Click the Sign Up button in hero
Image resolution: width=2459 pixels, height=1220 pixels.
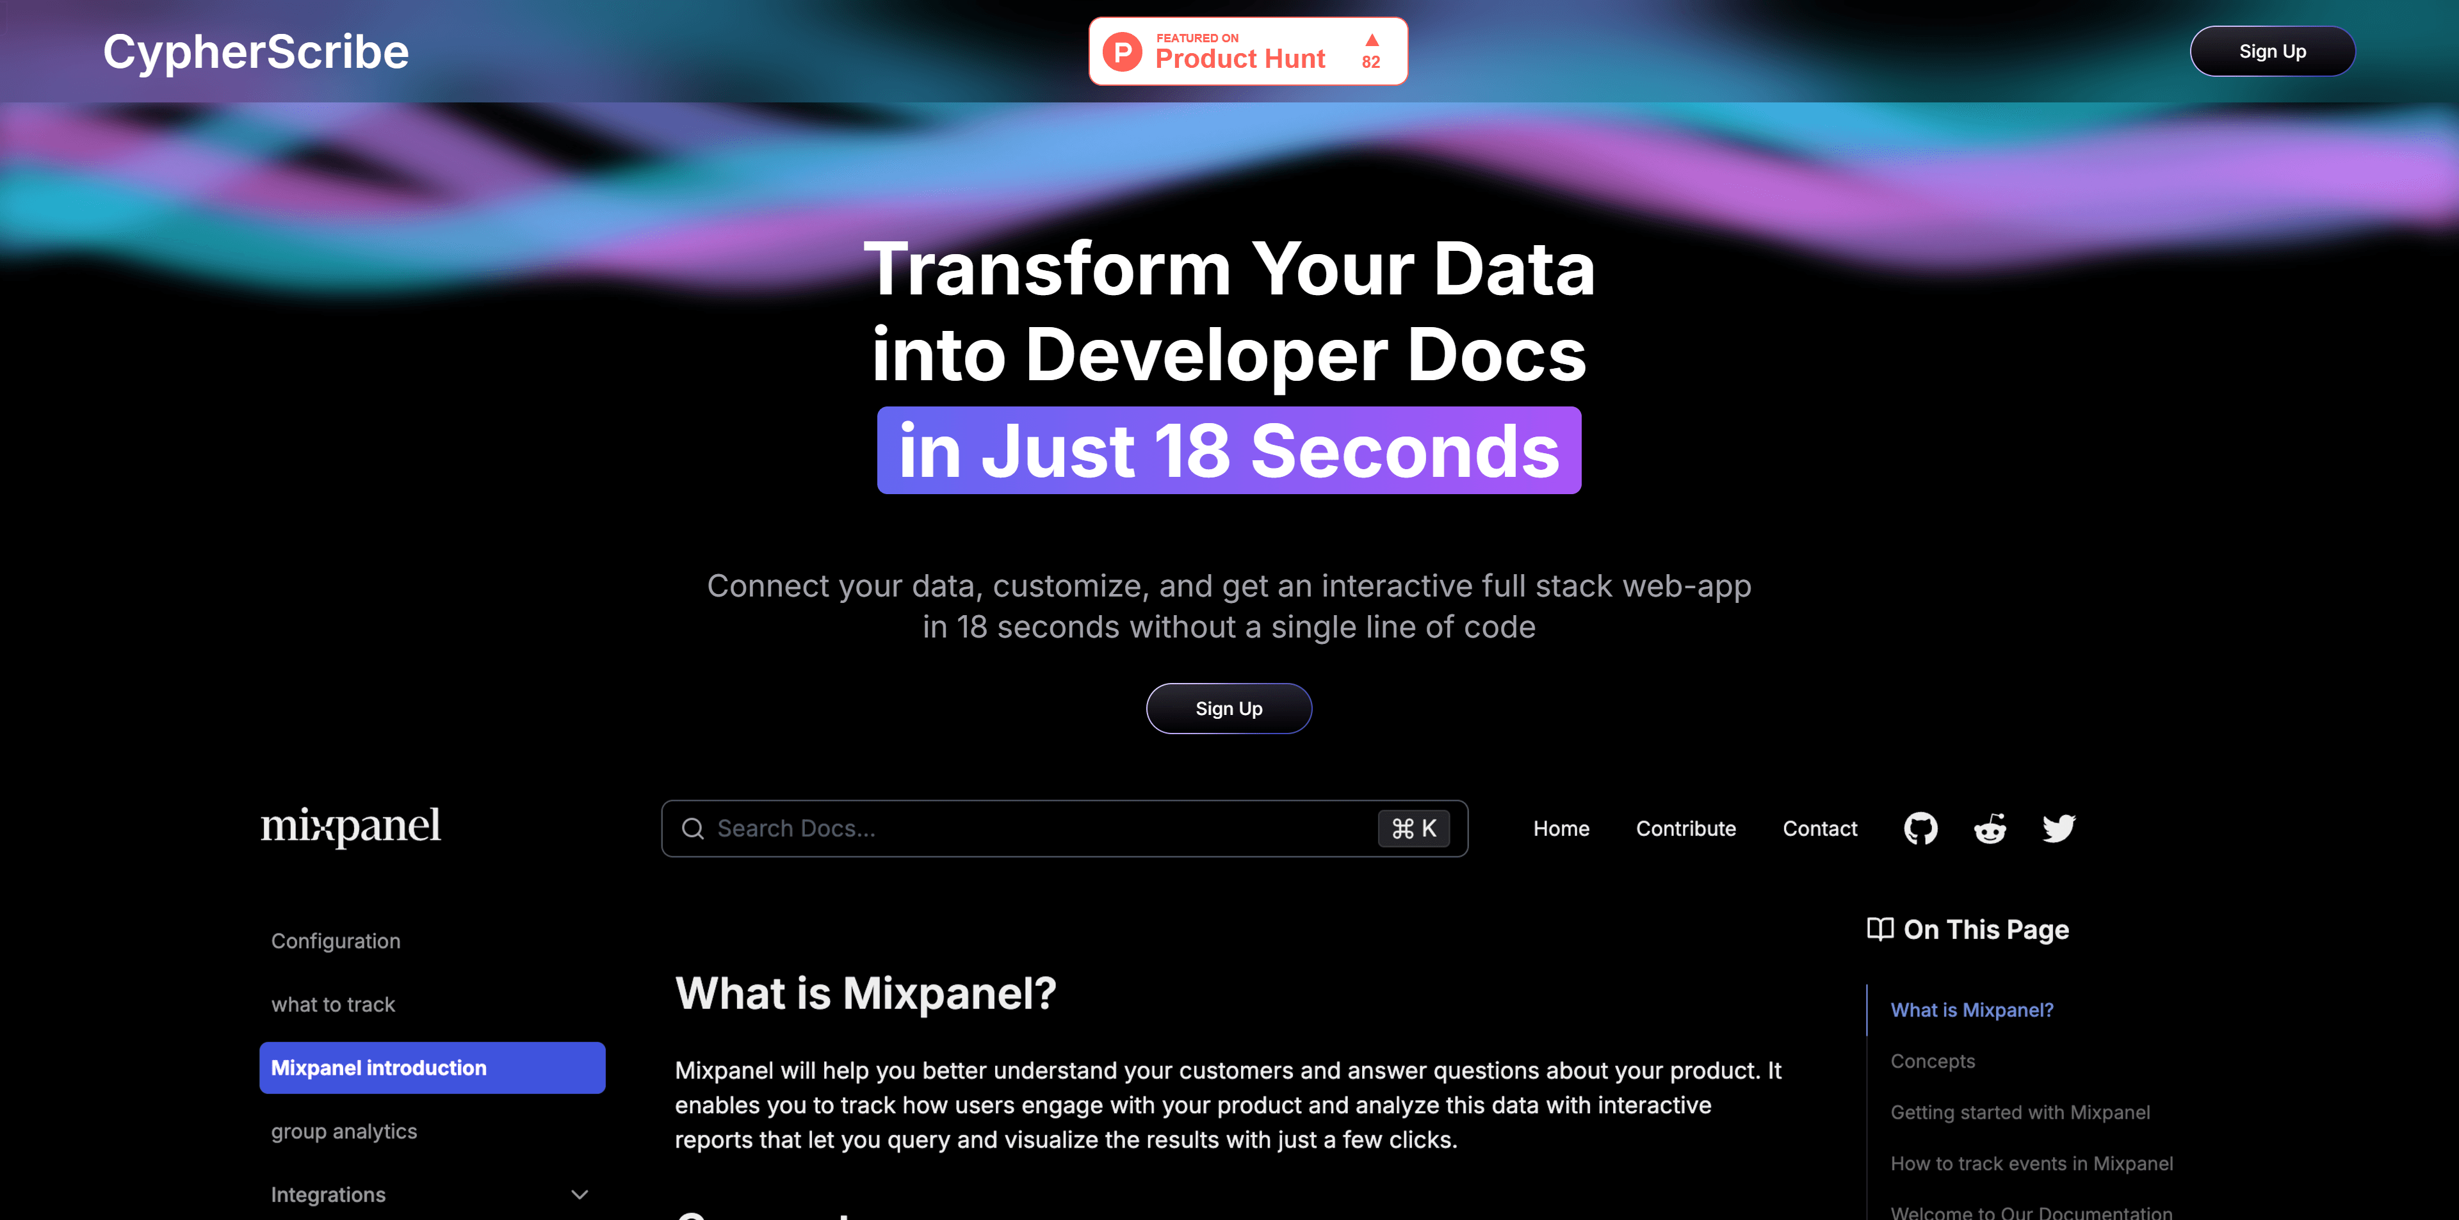[x=1229, y=707]
